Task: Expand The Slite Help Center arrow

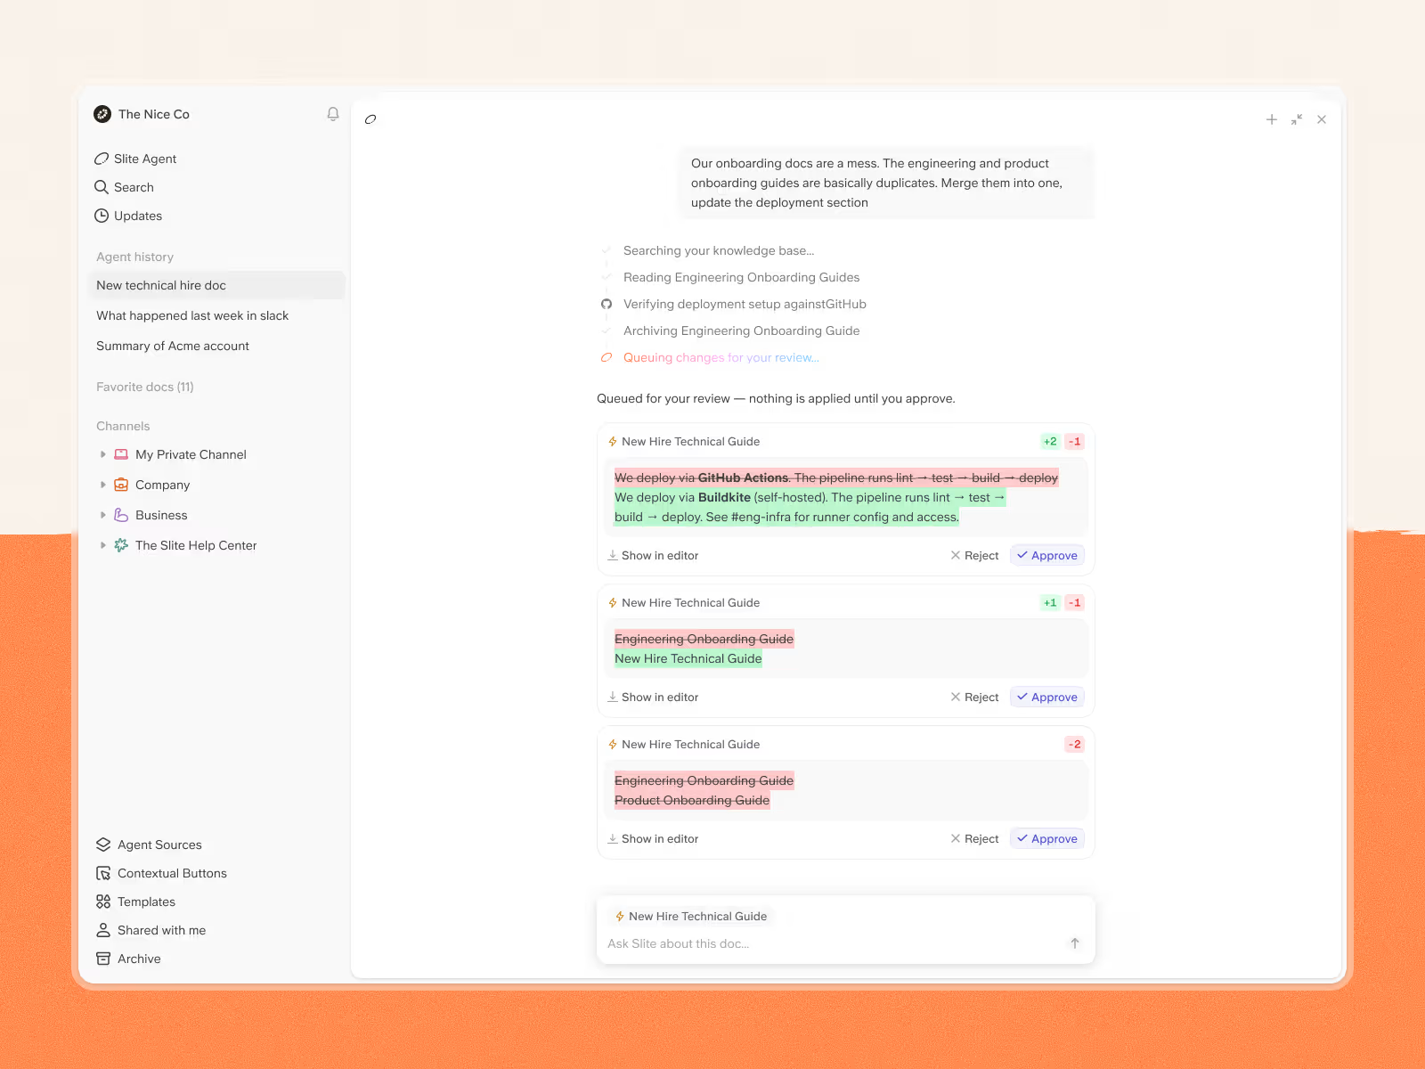Action: pyautogui.click(x=103, y=545)
